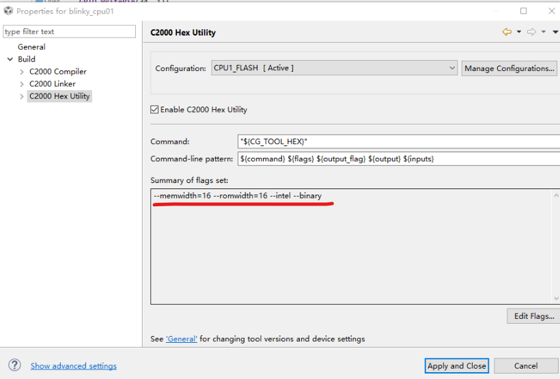Open the view menu triangle at top right

(555, 32)
